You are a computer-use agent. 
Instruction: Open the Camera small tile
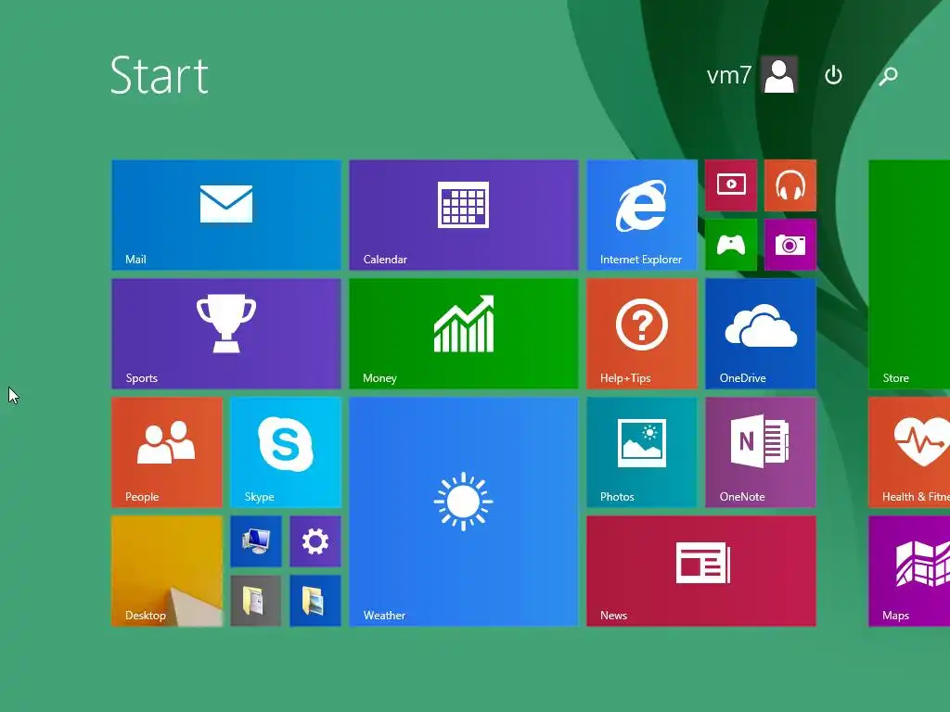790,245
